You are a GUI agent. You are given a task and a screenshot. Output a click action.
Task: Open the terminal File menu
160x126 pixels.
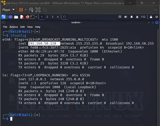tap(5, 27)
